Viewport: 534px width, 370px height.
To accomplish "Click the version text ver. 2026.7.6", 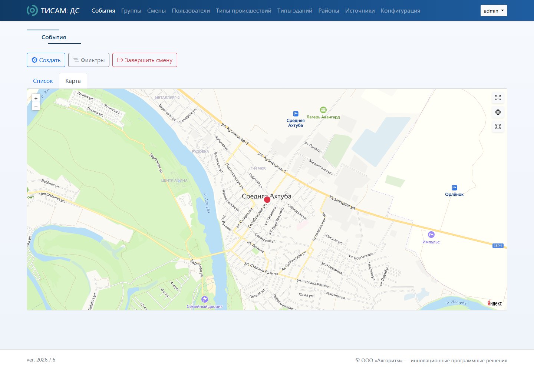I will pyautogui.click(x=41, y=360).
